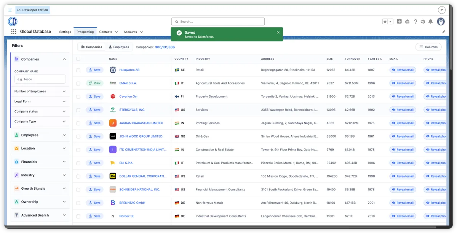Click the edit pencil icon in nav bar
457x233 pixels.
(x=444, y=32)
